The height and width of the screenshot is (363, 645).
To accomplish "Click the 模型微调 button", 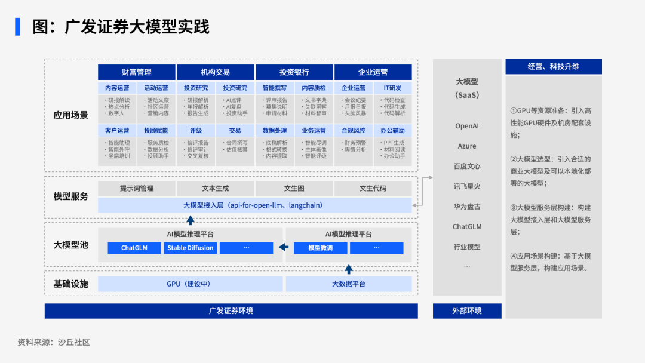I will (320, 248).
